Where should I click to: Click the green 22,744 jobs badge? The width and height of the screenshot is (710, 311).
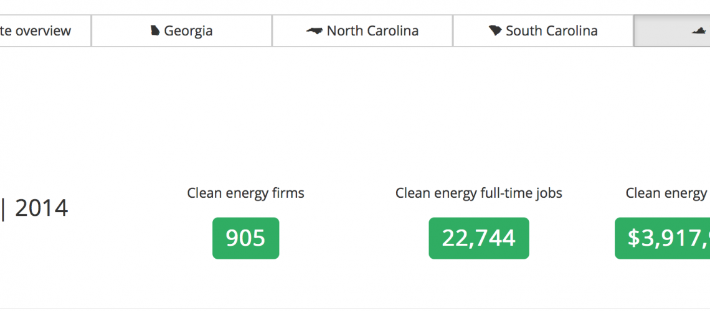[478, 238]
